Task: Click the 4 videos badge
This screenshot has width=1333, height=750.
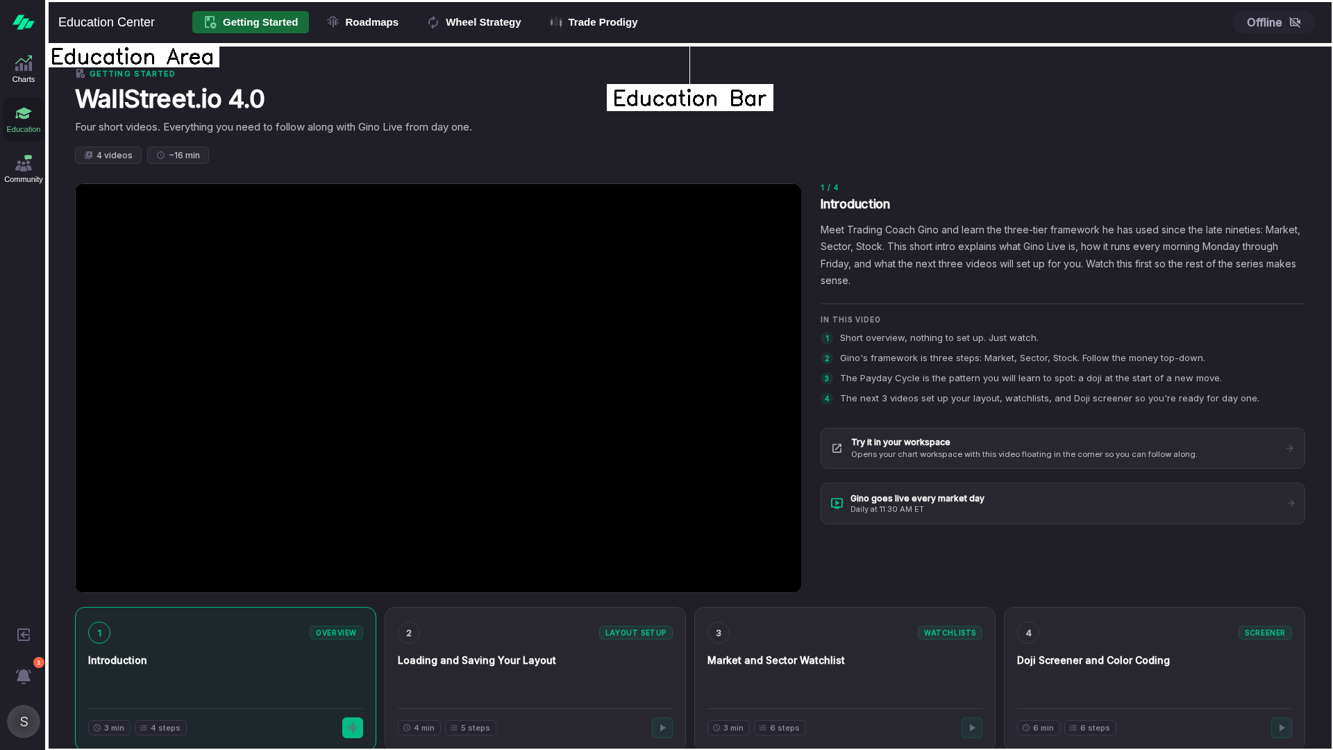Action: pos(108,156)
